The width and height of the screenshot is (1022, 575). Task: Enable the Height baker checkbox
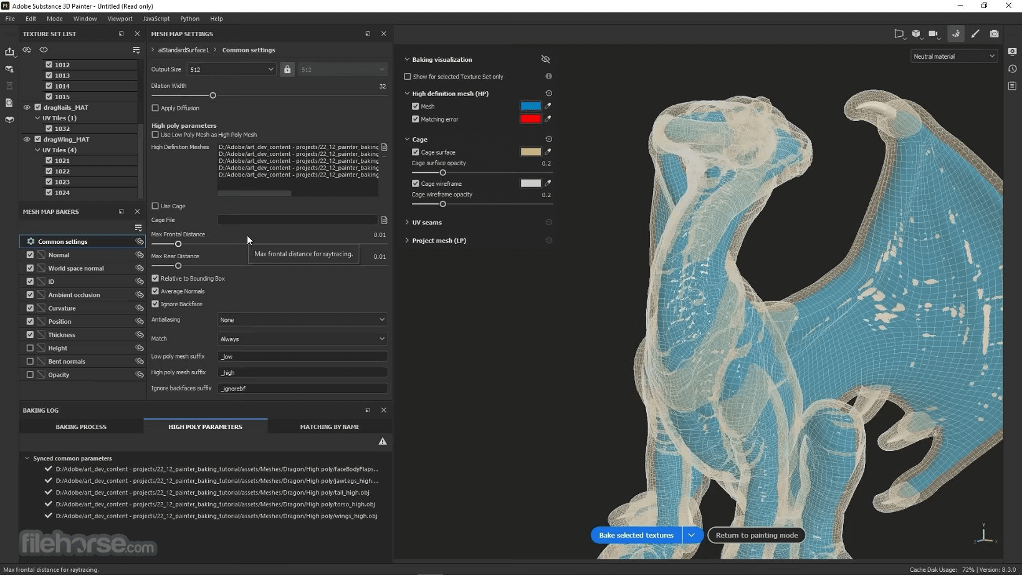pyautogui.click(x=30, y=348)
